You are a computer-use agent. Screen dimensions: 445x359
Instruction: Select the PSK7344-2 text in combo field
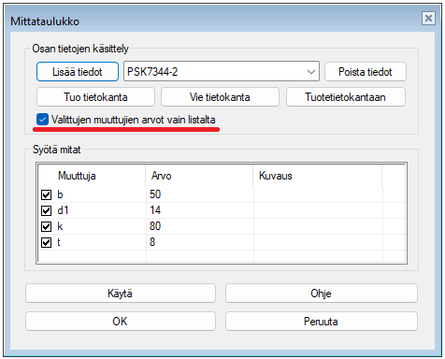click(152, 72)
